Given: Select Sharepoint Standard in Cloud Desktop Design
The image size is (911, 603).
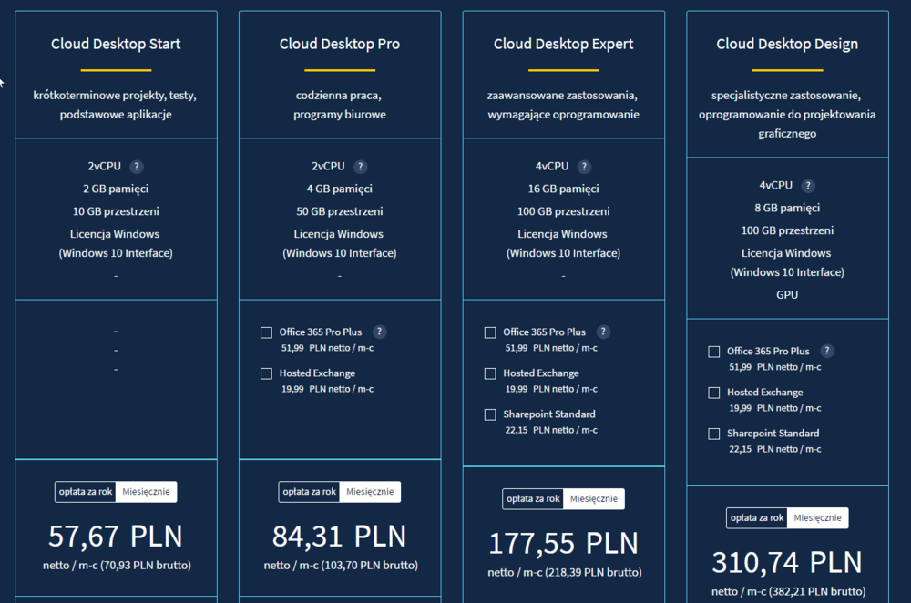Looking at the screenshot, I should (x=714, y=434).
